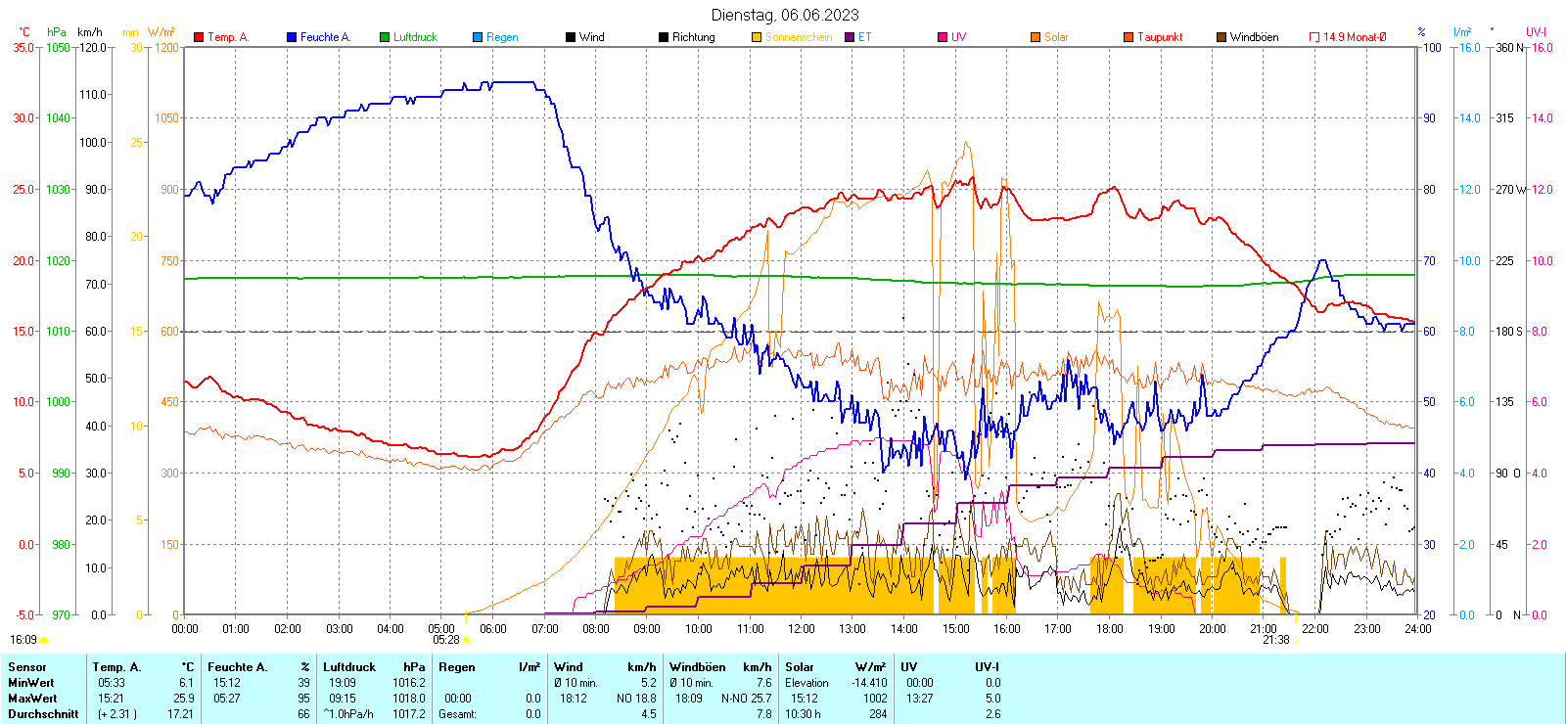Viewport: 1566px width, 724px height.
Task: Click the Durchschnitt row label
Action: (43, 714)
